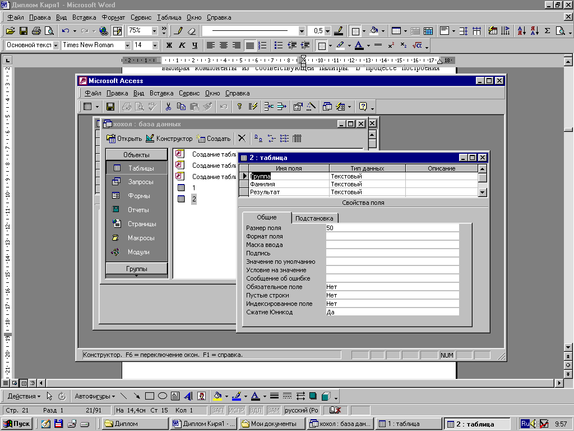Toggle italic К formatting in Word
Viewport: 574px width, 431px height.
[x=182, y=45]
